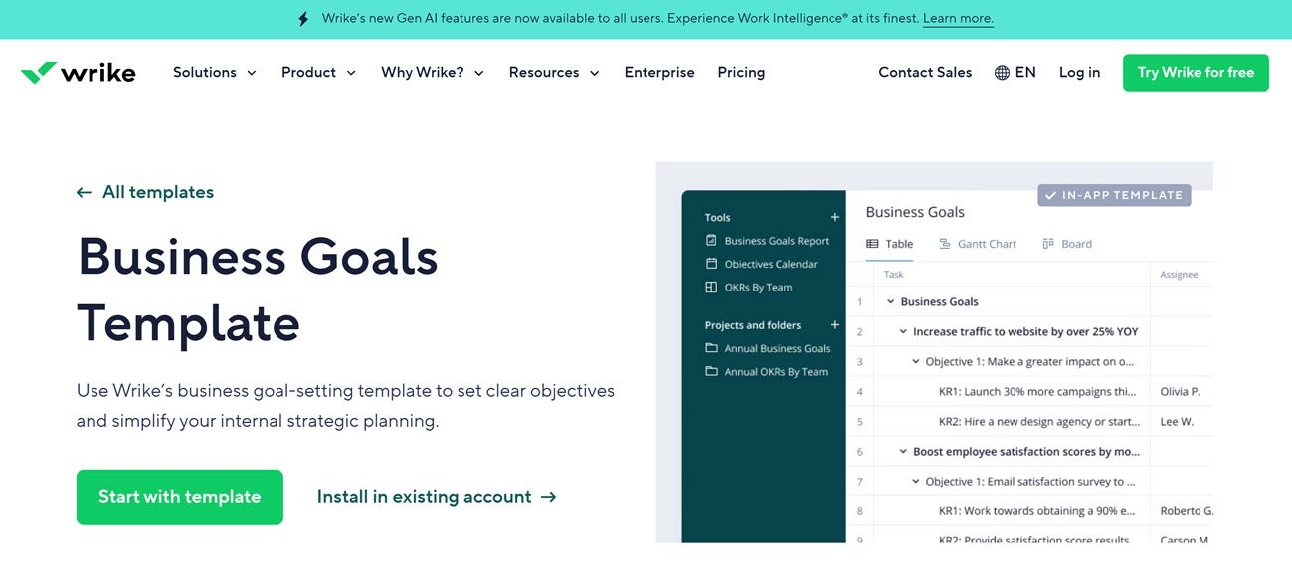Viewport: 1292px width, 583px height.
Task: Click the OKRs By Team tool icon
Action: coord(711,287)
